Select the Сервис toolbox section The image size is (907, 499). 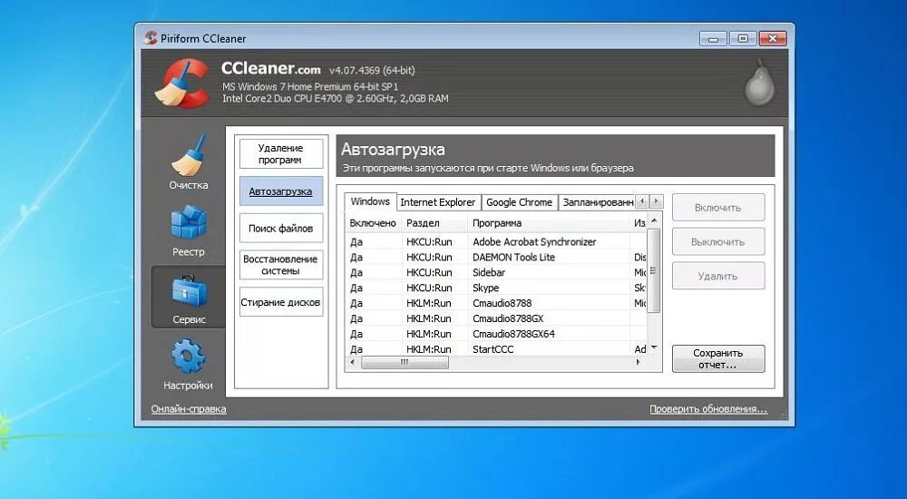[x=189, y=298]
